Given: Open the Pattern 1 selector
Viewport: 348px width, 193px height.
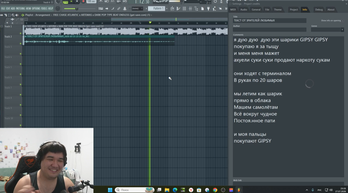Looking at the screenshot, I should click(x=157, y=8).
